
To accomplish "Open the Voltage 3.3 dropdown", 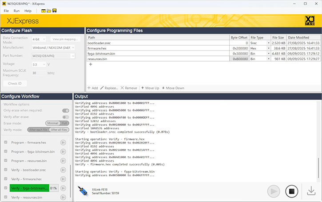I will (39, 65).
